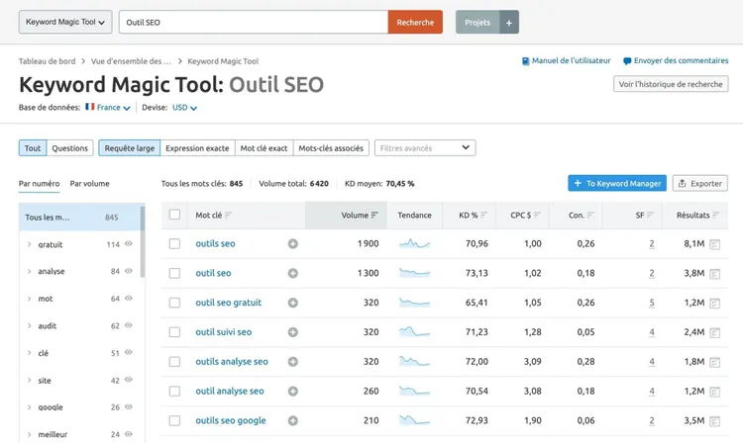Check the 'outils analyse seo' row checkbox
This screenshot has width=743, height=443.
[x=174, y=362]
